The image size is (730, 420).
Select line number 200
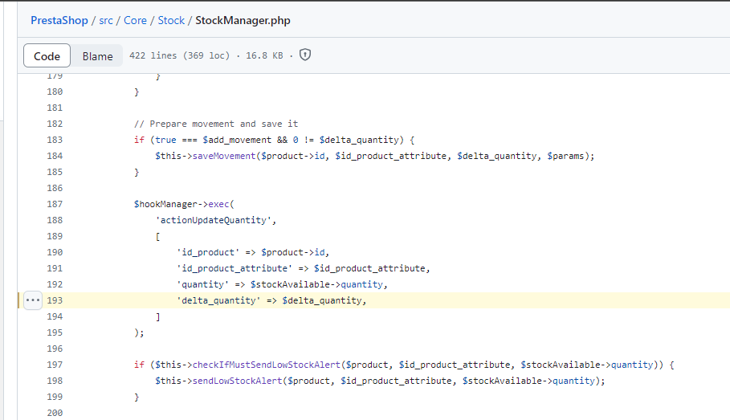click(x=55, y=413)
